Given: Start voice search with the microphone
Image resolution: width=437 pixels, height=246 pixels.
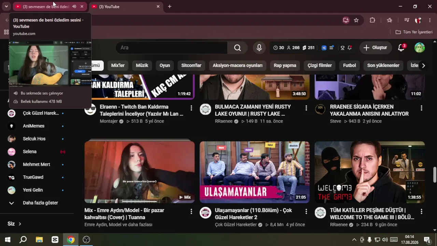Looking at the screenshot, I should click(x=259, y=47).
